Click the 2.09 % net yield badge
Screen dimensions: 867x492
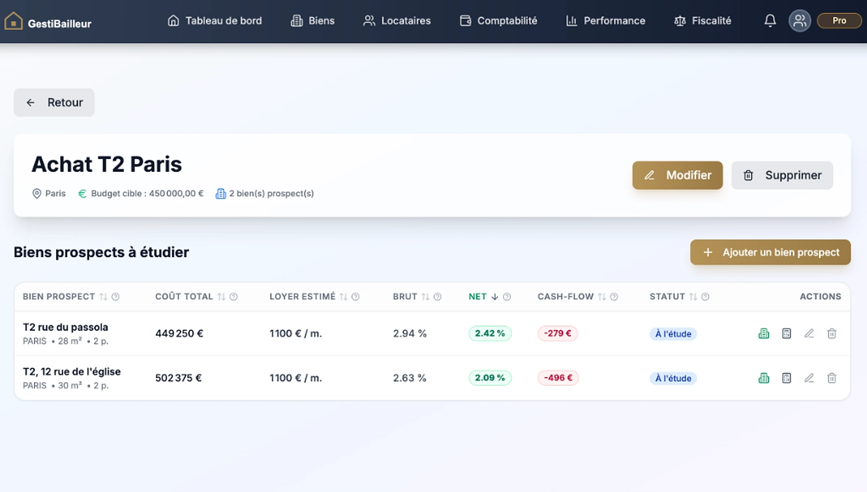(x=490, y=378)
